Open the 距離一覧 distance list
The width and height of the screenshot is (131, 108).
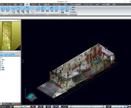point(18,10)
